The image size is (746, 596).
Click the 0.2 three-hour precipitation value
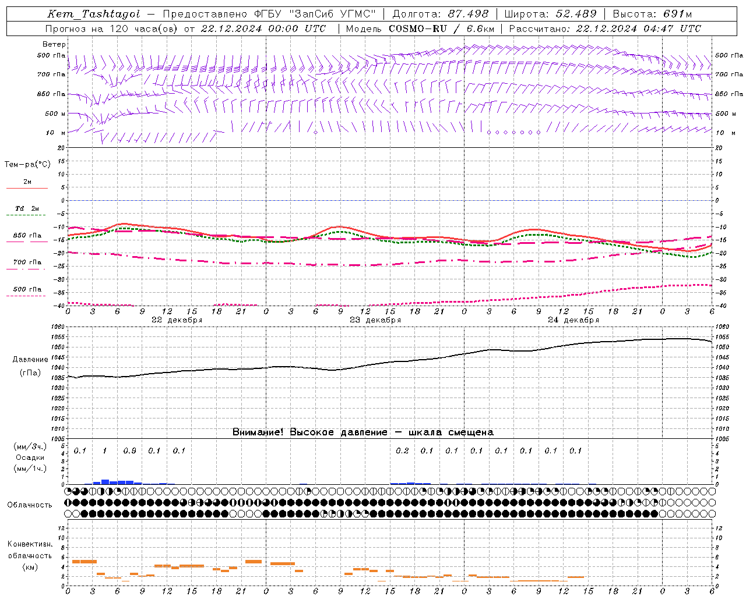pyautogui.click(x=402, y=451)
